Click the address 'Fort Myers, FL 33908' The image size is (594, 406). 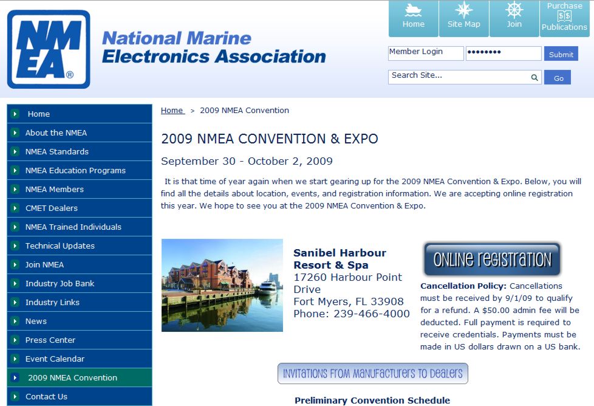coord(349,301)
